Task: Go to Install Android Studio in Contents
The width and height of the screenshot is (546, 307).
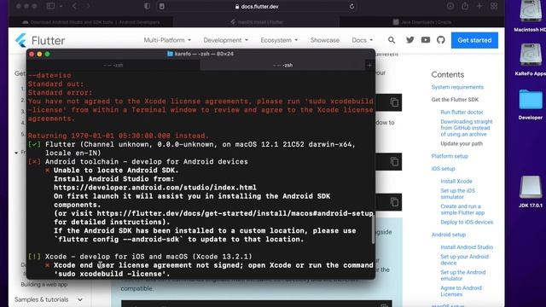Action: 467,247
